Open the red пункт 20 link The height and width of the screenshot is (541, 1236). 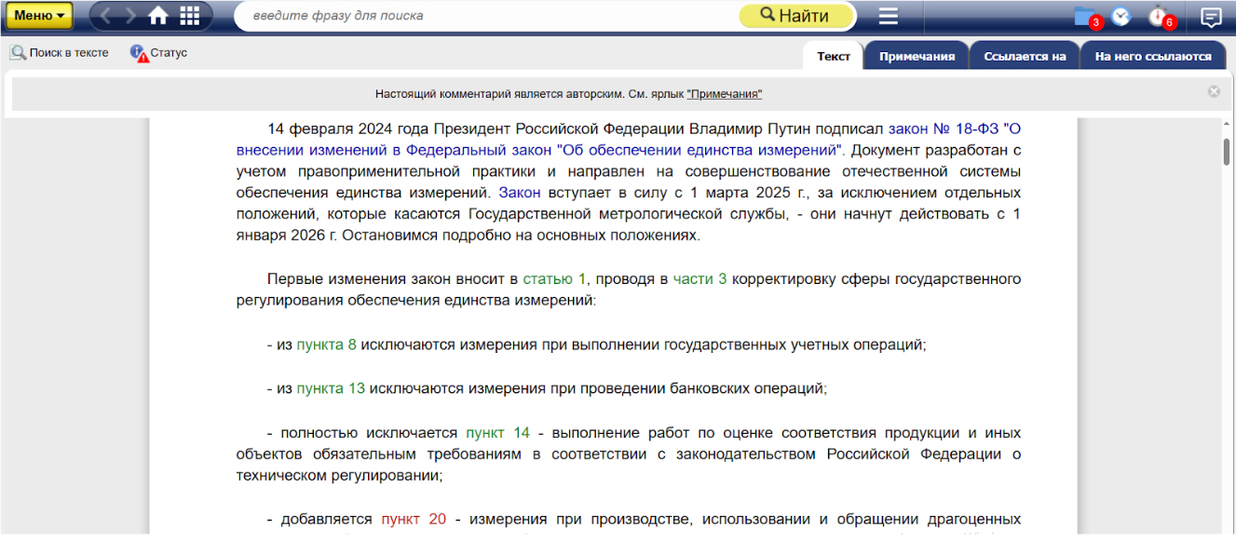[x=414, y=519]
